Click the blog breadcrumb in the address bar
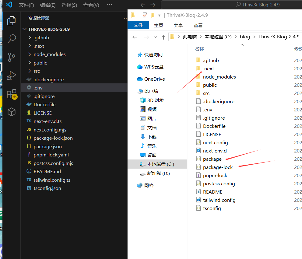302x259 pixels. 245,37
